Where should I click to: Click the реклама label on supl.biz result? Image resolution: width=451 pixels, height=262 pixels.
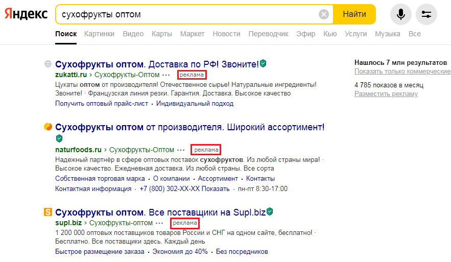pos(185,223)
